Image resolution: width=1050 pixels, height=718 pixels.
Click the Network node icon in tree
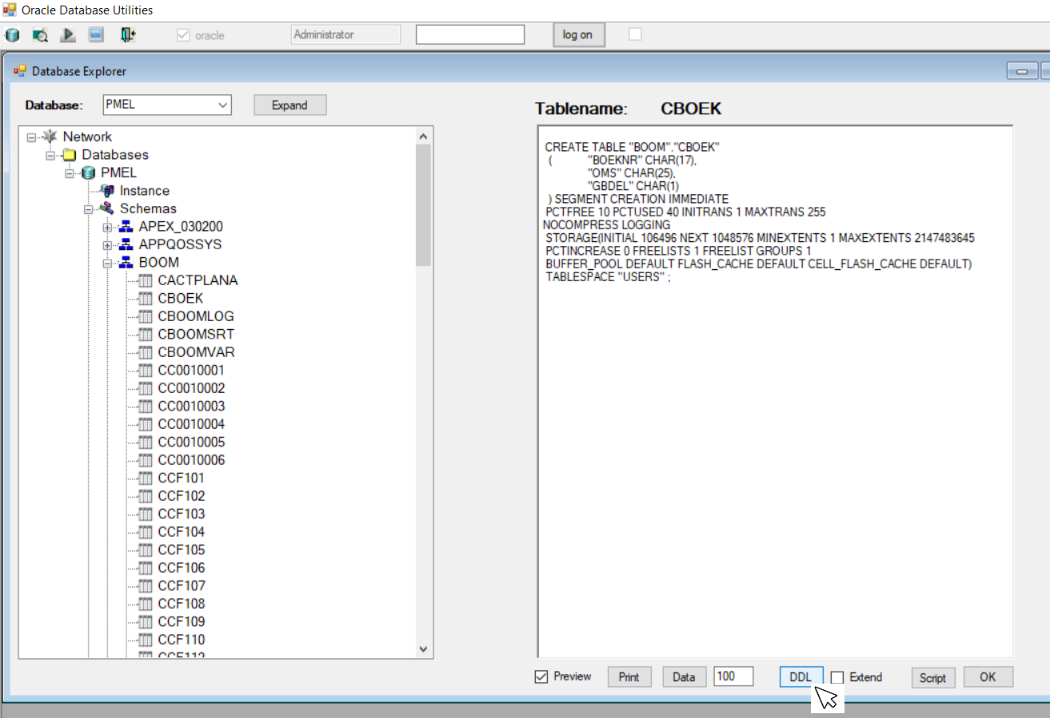(x=50, y=137)
